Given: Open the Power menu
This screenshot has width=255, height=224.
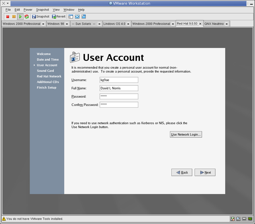Looking at the screenshot, I should tap(28, 10).
